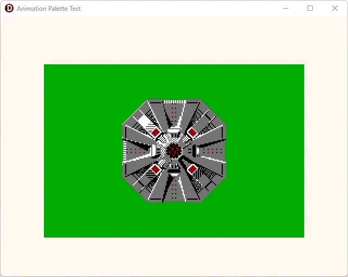This screenshot has width=348, height=277.
Task: Click the Delphi app icon in title bar
Action: [x=9, y=8]
